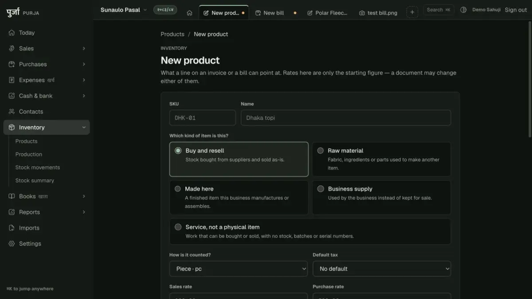Choose Business supply item kind
Screen dimensions: 532x299
tap(382, 197)
